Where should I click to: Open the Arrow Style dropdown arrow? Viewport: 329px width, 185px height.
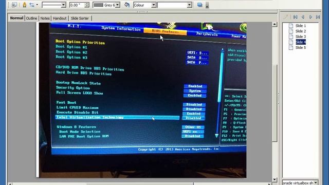[37, 5]
